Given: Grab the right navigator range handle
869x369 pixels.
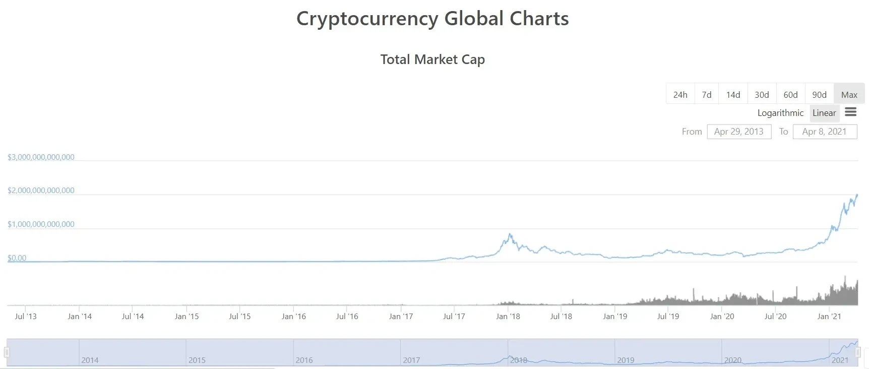Looking at the screenshot, I should coord(858,352).
